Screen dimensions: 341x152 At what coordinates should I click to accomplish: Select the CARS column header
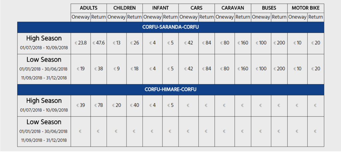(196, 8)
